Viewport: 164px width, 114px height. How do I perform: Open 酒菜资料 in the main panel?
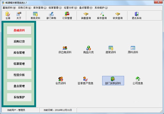(x=111, y=50)
